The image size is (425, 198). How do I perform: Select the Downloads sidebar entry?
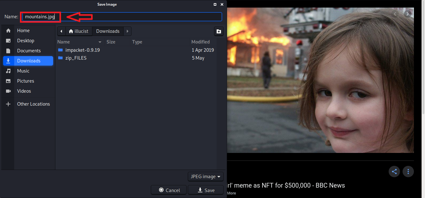28,61
